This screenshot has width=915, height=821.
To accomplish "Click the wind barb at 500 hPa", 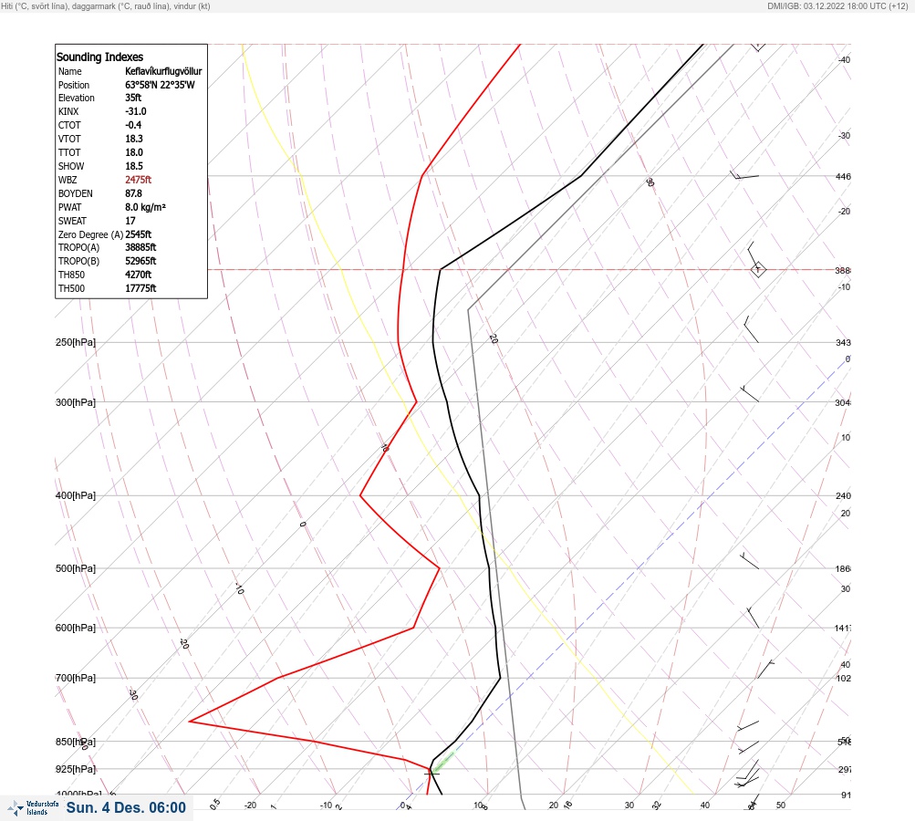I will (749, 561).
